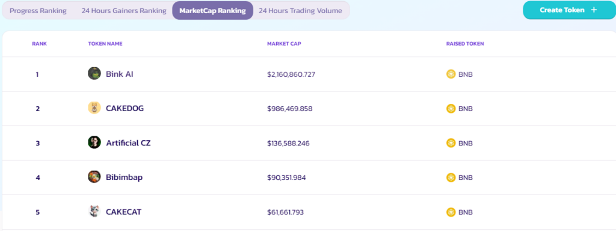The image size is (616, 231).
Task: Click BNB label in Bink AI row
Action: [466, 74]
